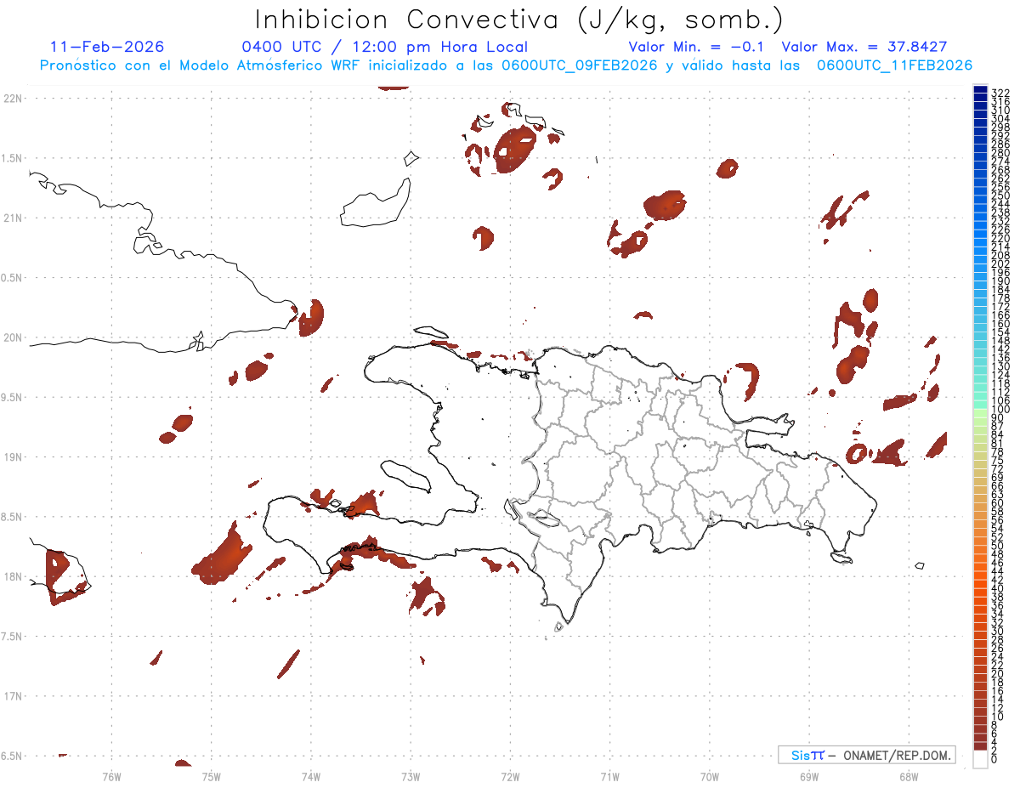The height and width of the screenshot is (788, 1020).
Task: Click the "0" color scale label
Action: (994, 760)
